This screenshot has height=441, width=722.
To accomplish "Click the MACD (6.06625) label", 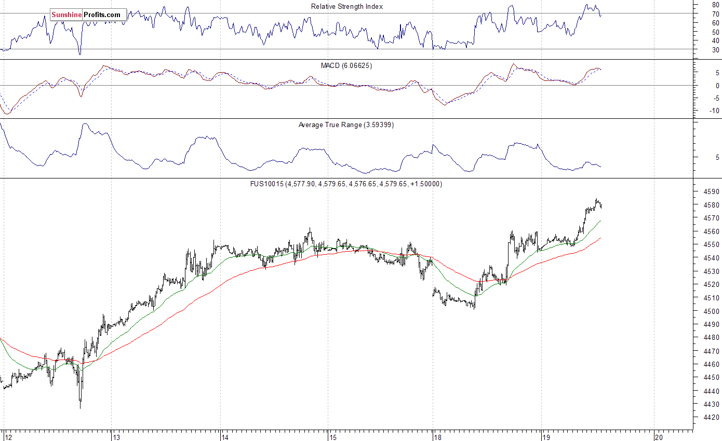I will [346, 66].
